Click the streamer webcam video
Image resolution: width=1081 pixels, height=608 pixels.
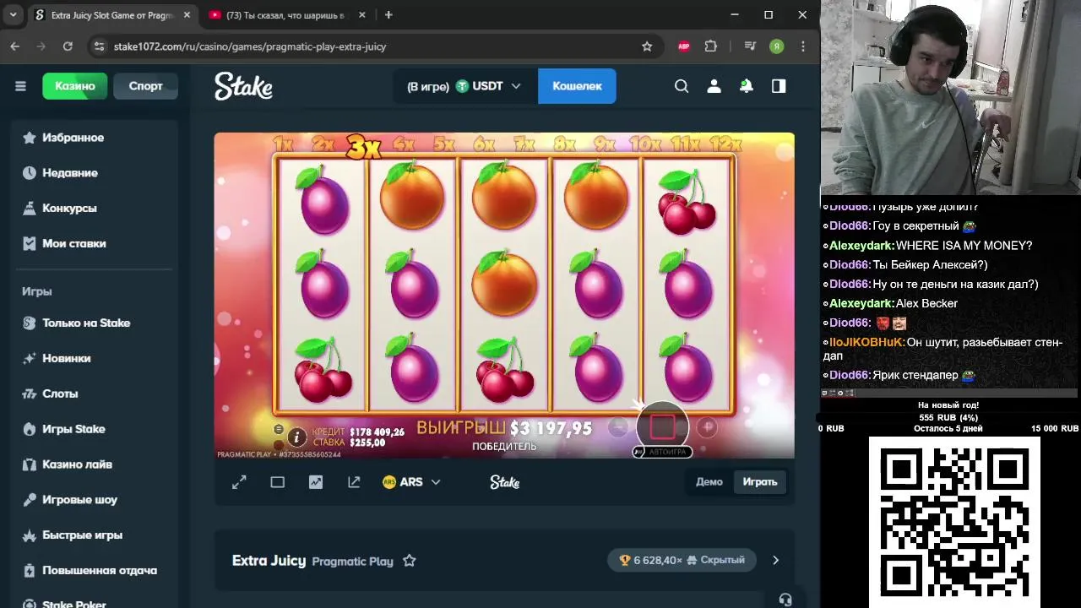pos(951,98)
